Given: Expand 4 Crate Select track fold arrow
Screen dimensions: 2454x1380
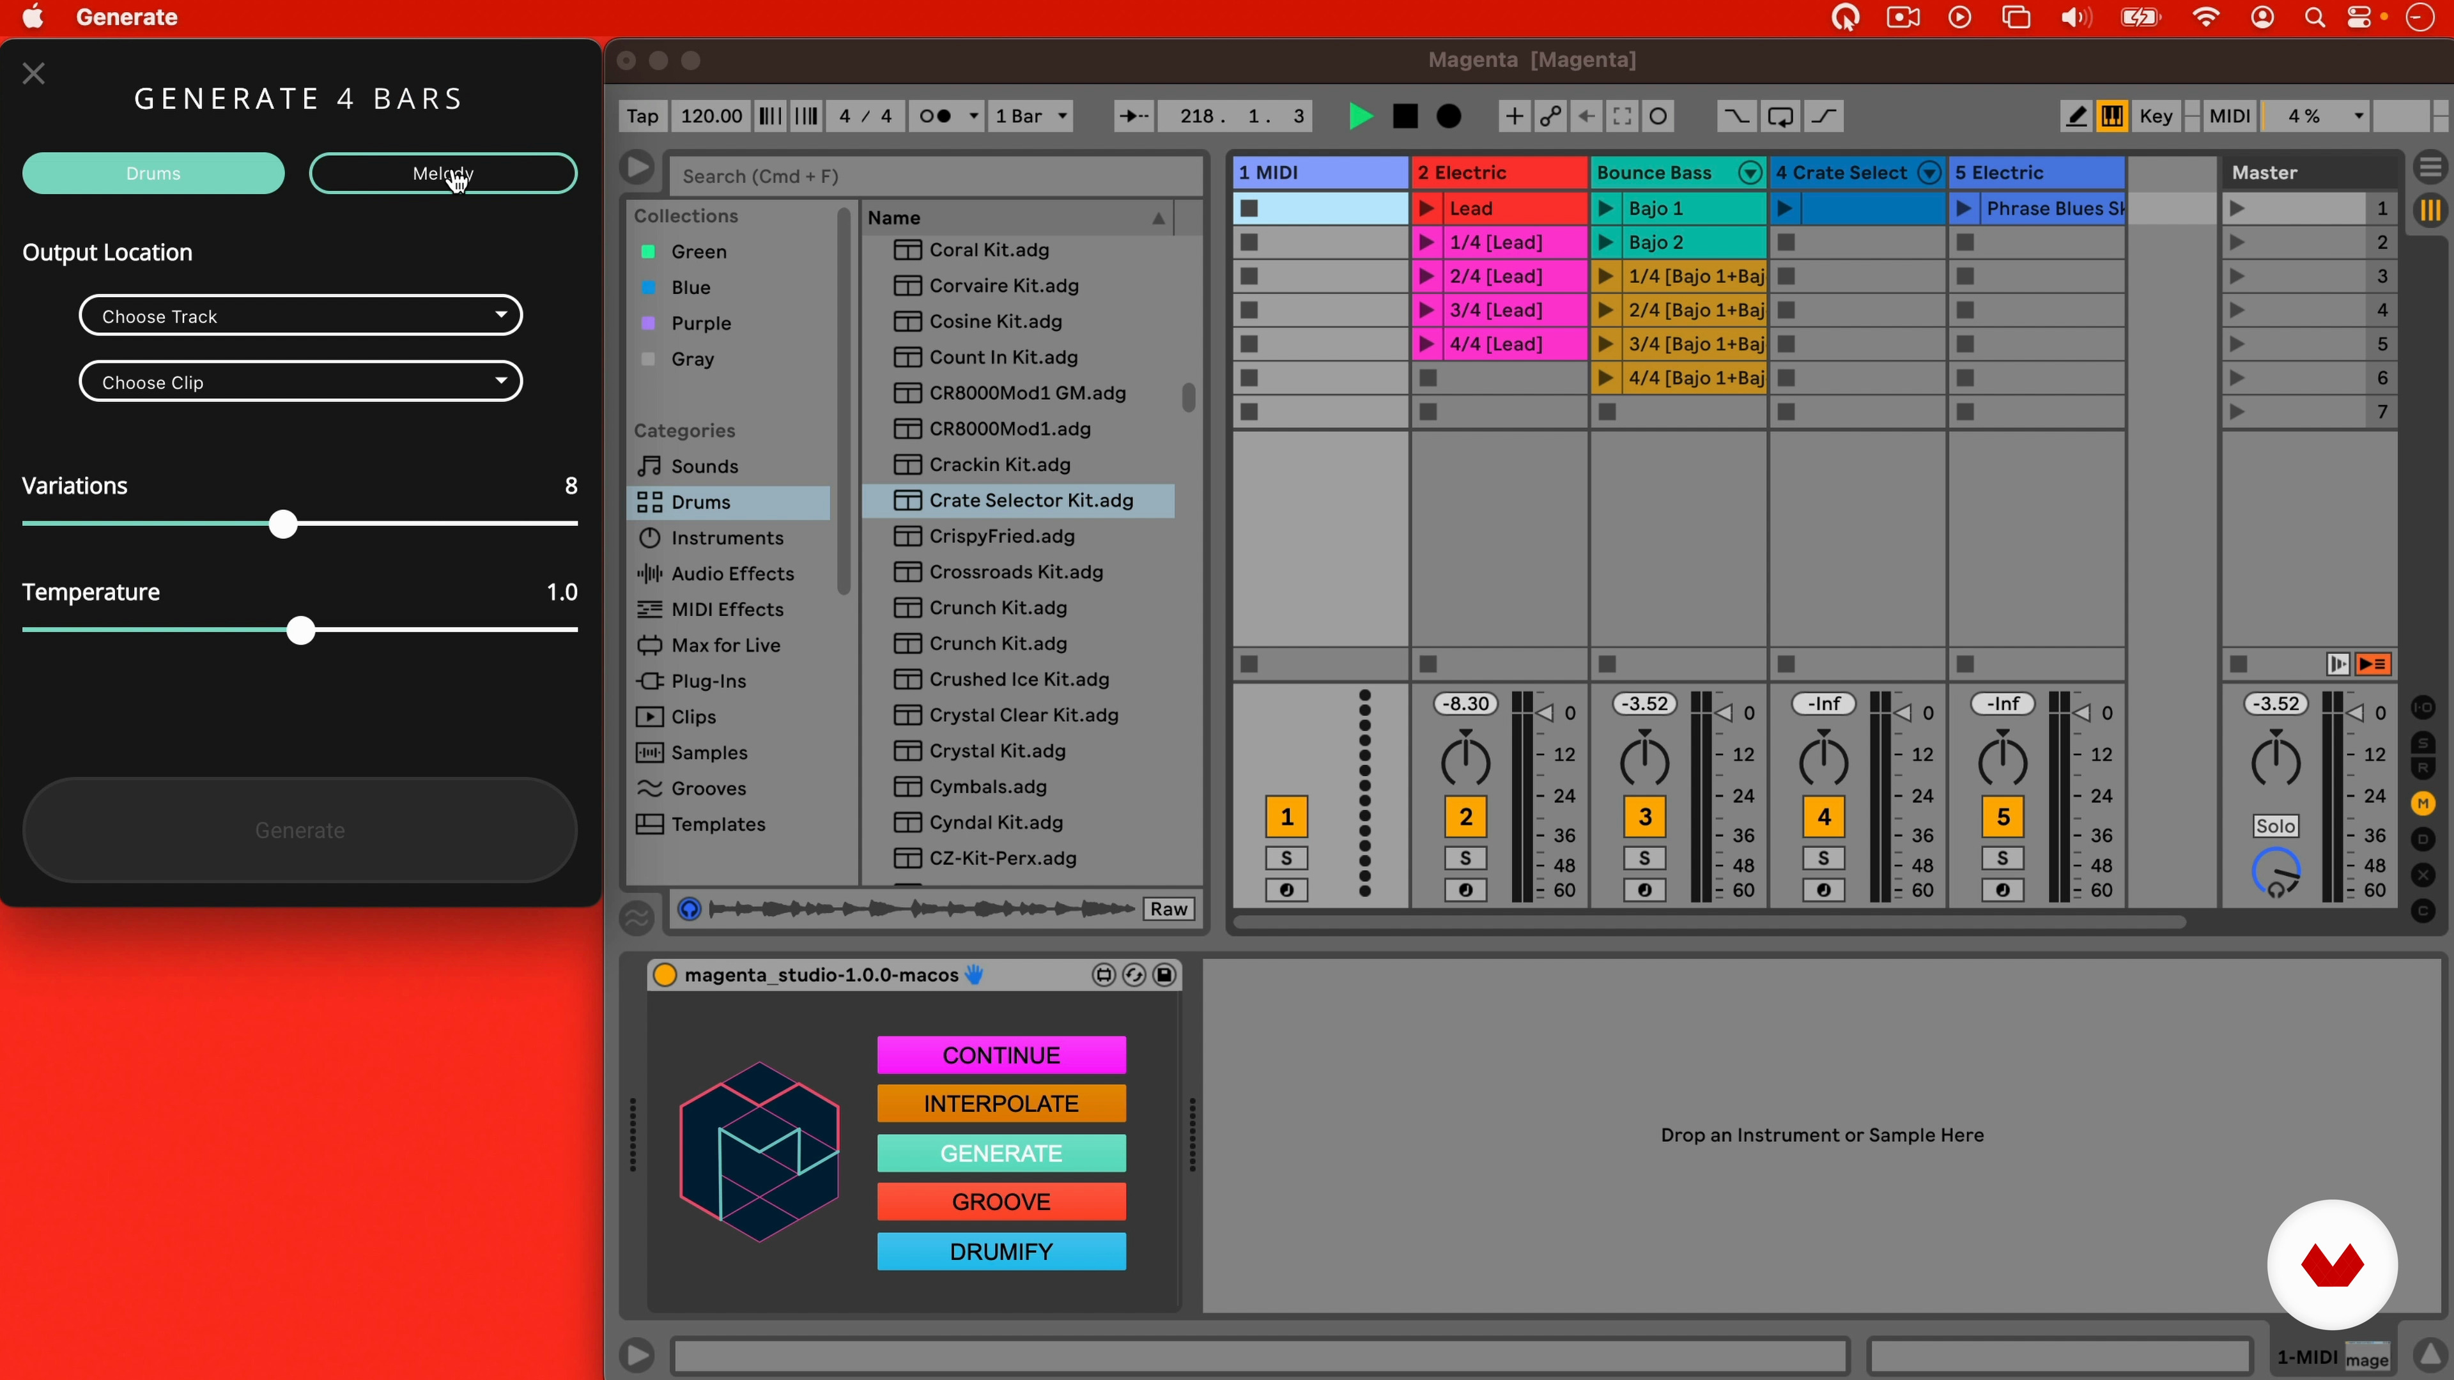Looking at the screenshot, I should (x=1929, y=172).
